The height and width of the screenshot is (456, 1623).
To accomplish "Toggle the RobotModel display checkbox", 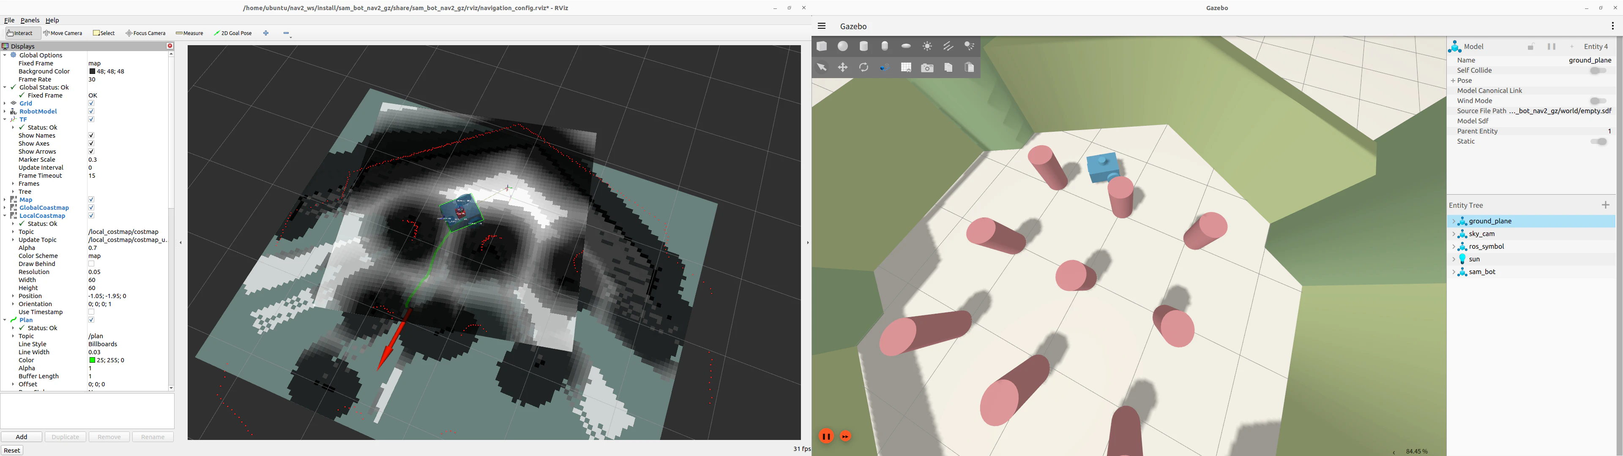I will 91,111.
